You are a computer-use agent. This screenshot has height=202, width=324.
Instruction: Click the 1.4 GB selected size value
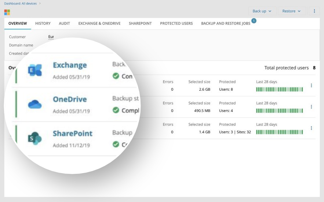[x=205, y=132]
